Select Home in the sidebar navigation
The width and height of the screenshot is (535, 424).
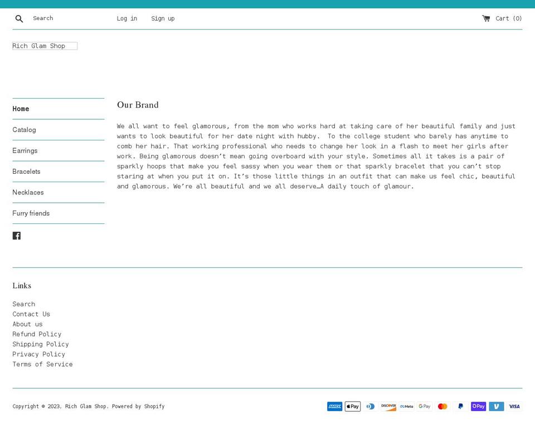(x=21, y=109)
